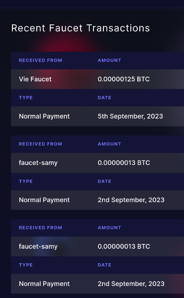The width and height of the screenshot is (184, 298).
Task: Click AMOUNT header in the last card
Action: 109,227
